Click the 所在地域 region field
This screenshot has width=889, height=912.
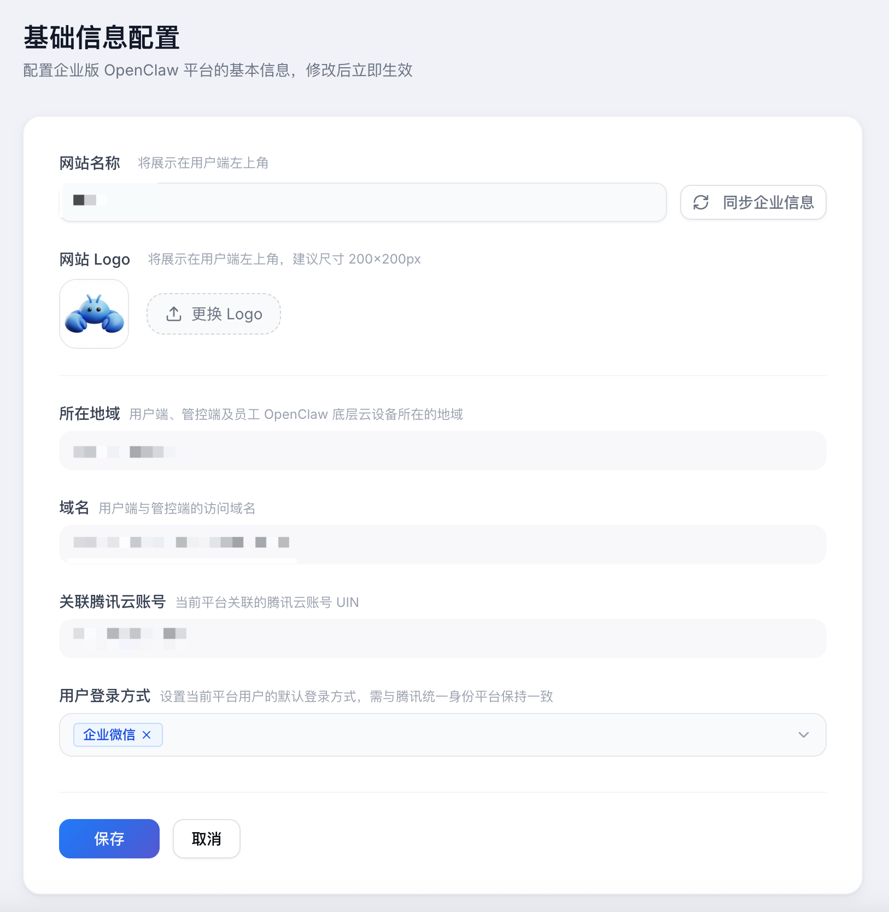tap(443, 451)
